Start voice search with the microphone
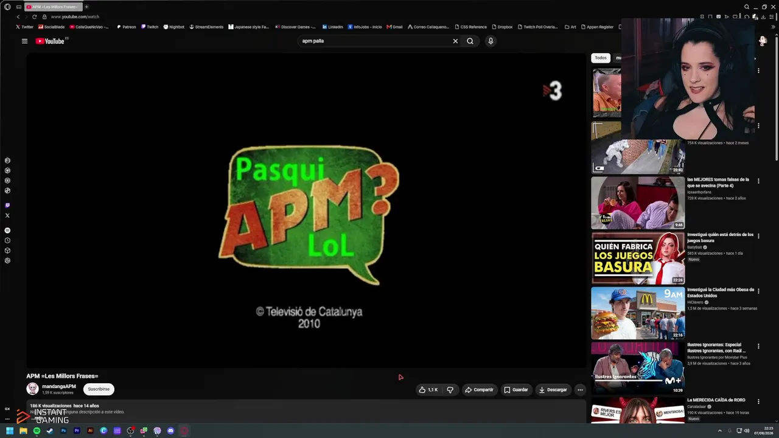 (491, 41)
